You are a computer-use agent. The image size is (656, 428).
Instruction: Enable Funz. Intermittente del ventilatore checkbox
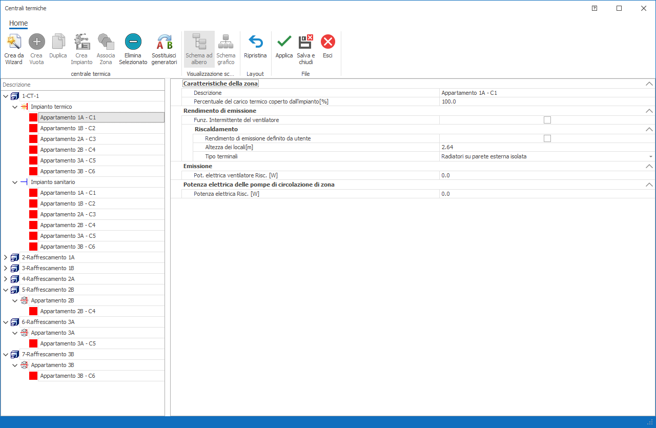click(x=547, y=120)
